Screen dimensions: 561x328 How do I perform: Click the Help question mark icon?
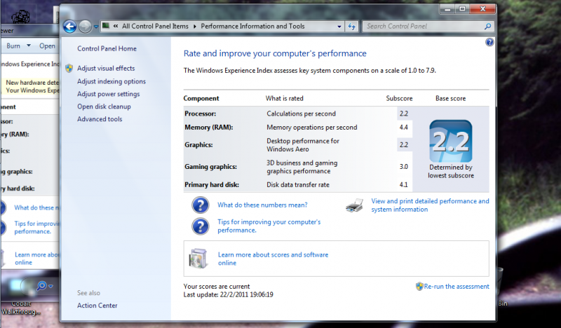pos(489,43)
